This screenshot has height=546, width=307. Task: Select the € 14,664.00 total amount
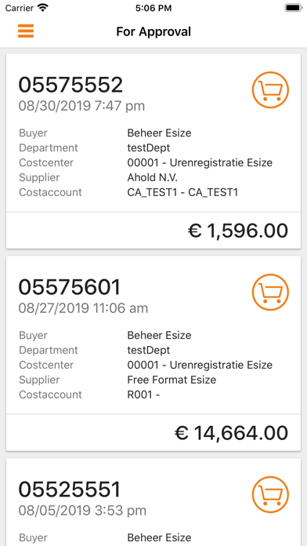pos(231,433)
